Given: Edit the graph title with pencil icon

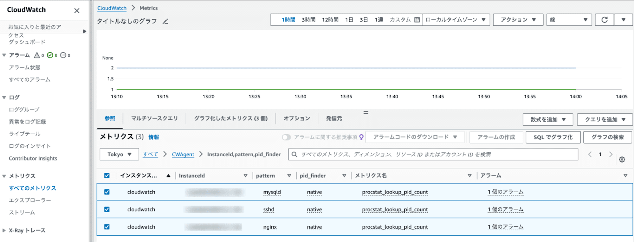Looking at the screenshot, I should tap(165, 22).
